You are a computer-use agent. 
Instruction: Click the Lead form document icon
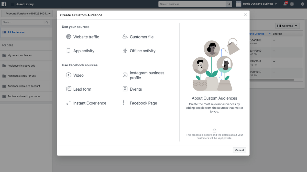(x=69, y=89)
